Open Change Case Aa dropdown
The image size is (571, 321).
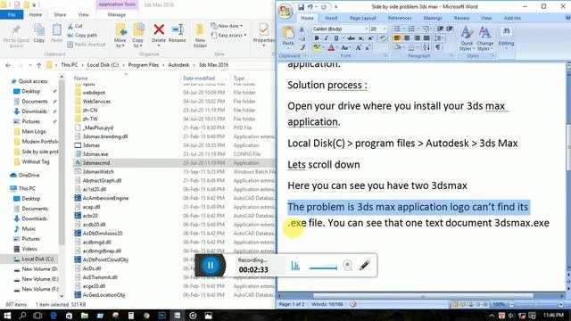345,47
